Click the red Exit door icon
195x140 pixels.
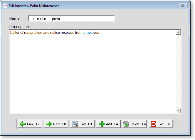point(154,124)
